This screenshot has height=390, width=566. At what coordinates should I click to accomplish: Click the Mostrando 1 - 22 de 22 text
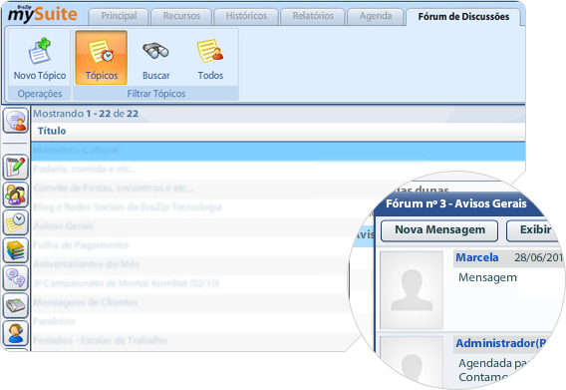click(x=86, y=114)
